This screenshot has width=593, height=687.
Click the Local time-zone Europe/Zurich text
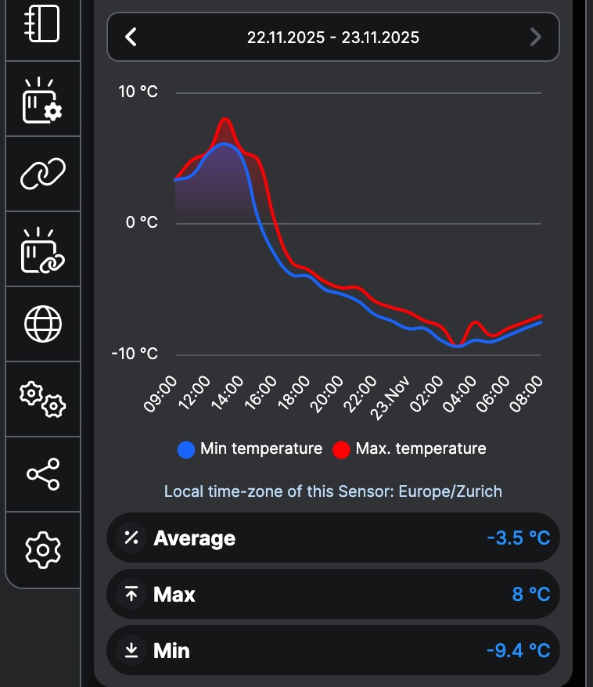[x=333, y=491]
